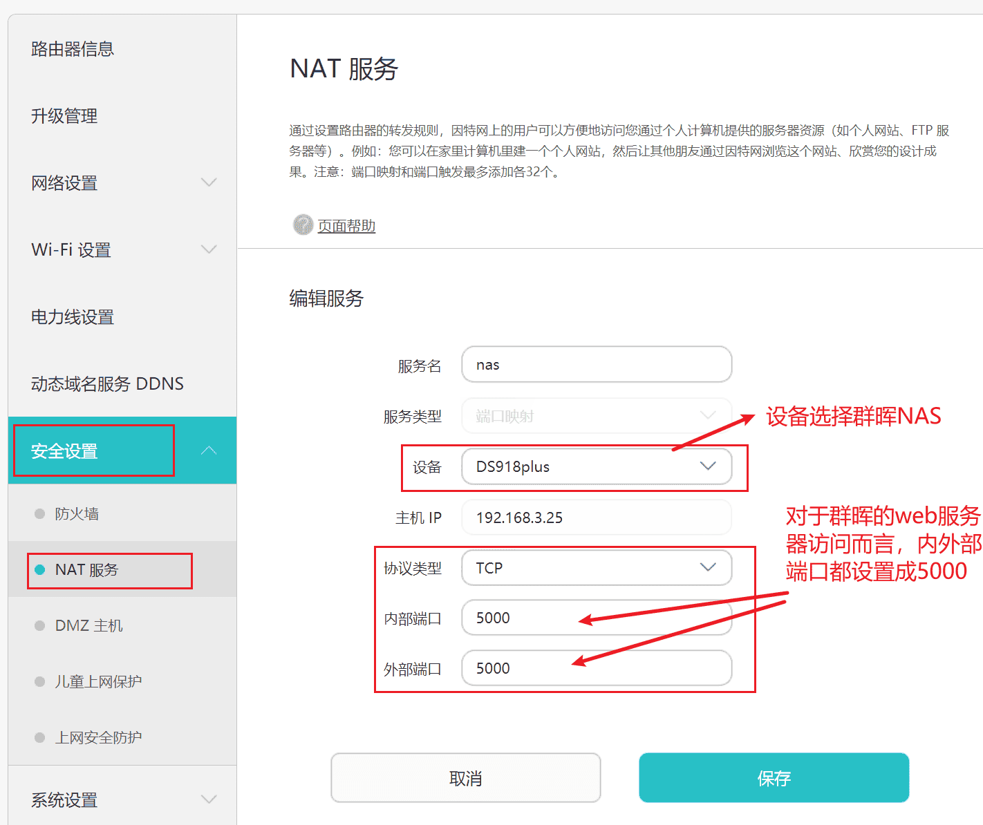Open 动态域名服务 DDNS settings
The width and height of the screenshot is (983, 825).
point(107,384)
